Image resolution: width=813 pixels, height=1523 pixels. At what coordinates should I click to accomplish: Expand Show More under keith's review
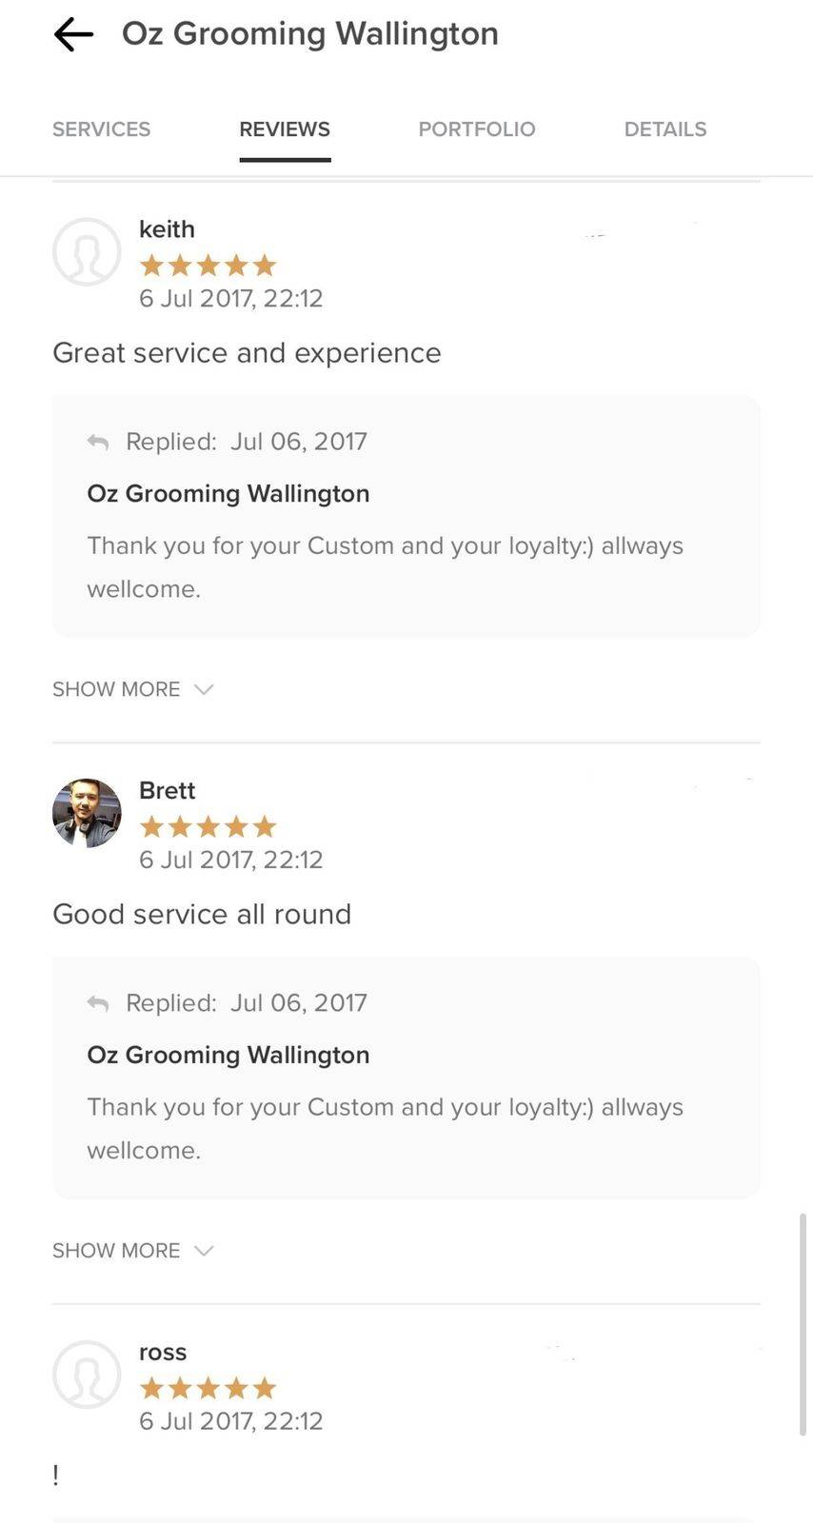click(116, 689)
